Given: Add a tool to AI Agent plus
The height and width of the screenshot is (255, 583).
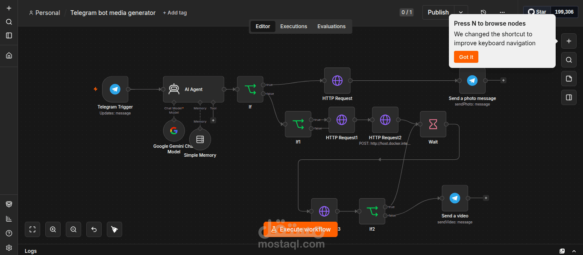Looking at the screenshot, I should (x=213, y=120).
